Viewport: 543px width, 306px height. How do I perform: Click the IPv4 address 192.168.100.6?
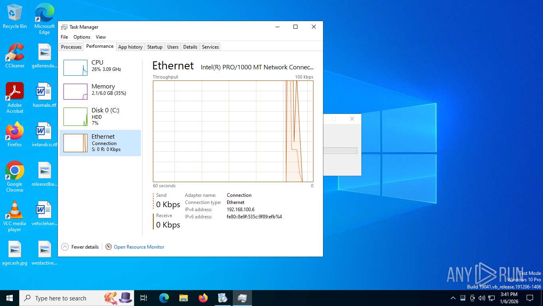240,210
